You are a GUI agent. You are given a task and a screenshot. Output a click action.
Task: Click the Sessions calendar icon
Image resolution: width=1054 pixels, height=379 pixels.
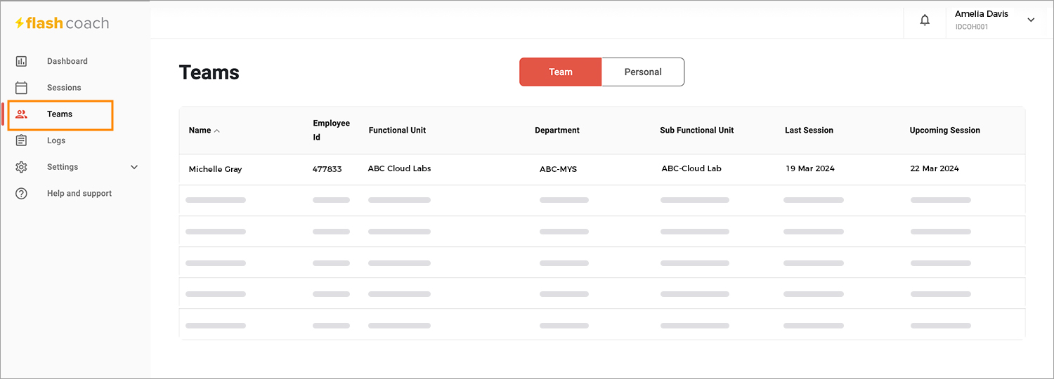21,88
